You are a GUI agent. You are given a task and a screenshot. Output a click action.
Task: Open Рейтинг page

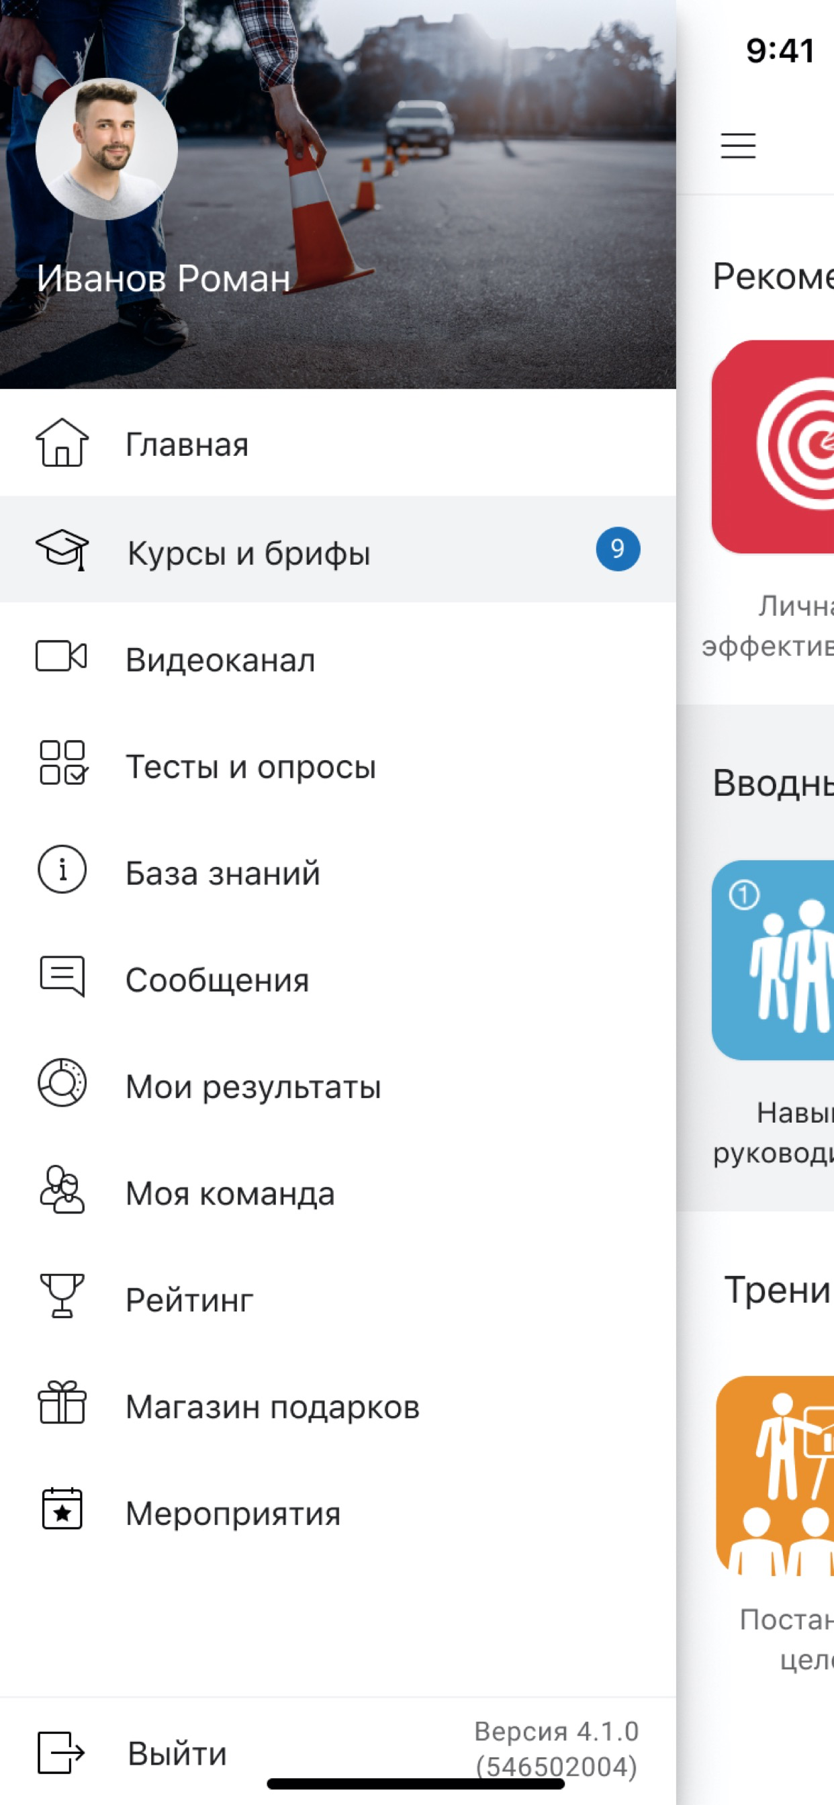coord(338,1296)
